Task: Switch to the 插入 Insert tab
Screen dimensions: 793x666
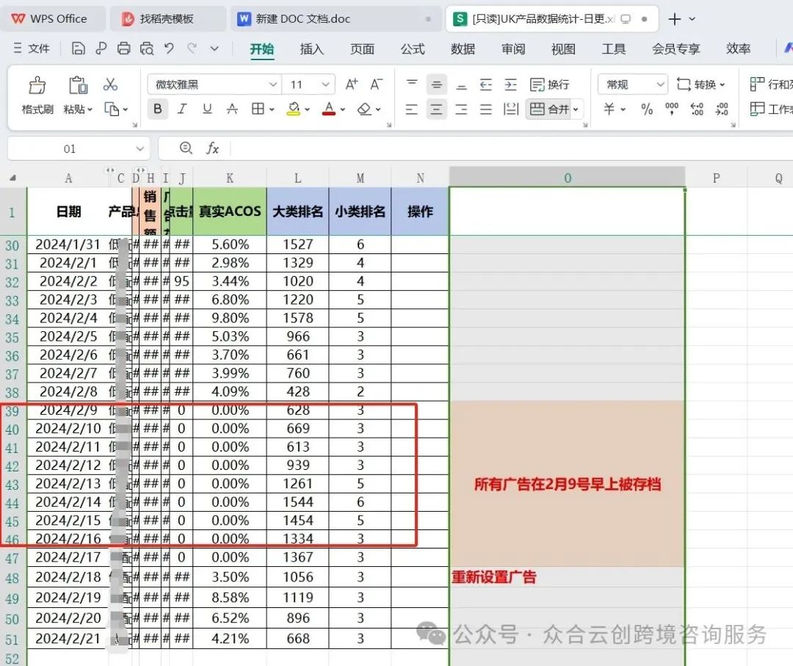Action: (x=311, y=49)
